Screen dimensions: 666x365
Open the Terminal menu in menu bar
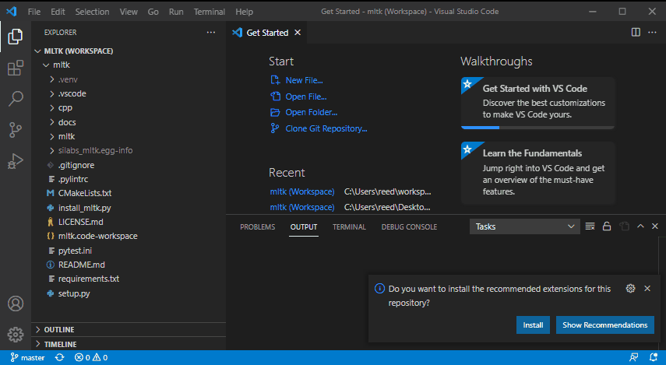coord(209,12)
